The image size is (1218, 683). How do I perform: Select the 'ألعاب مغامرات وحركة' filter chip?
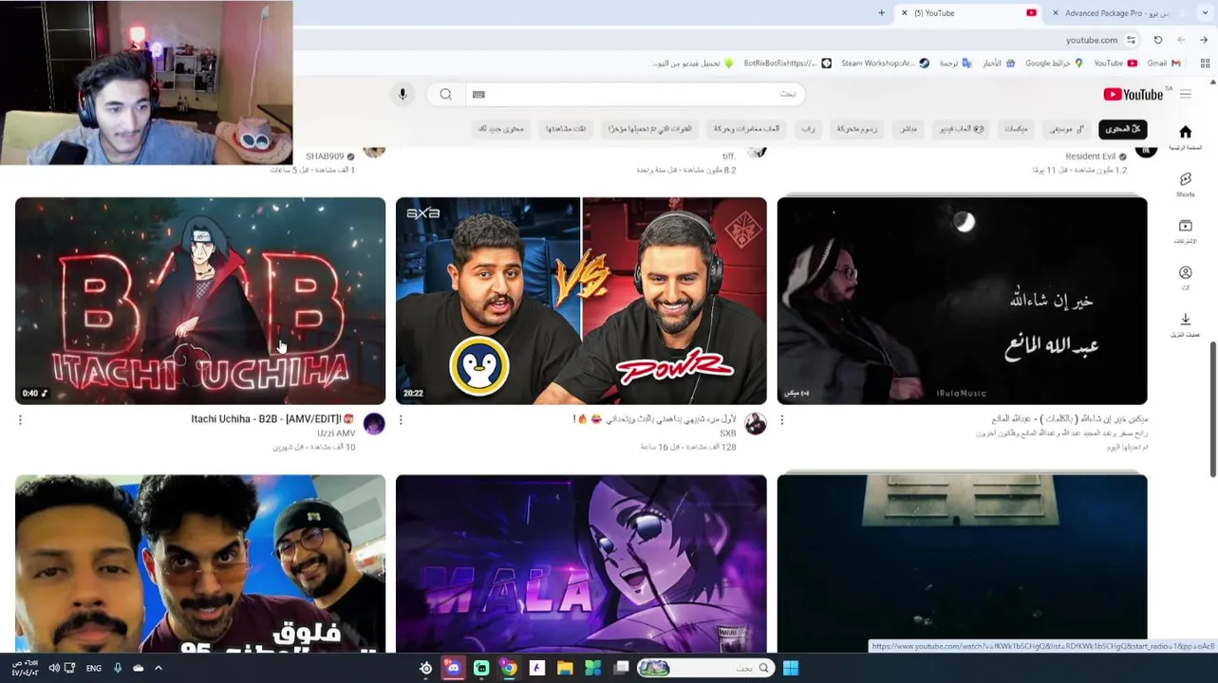click(746, 129)
